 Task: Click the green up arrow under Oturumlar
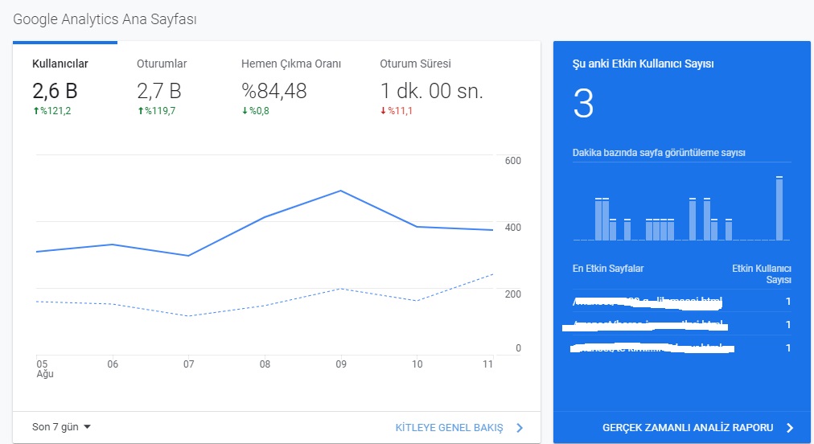click(141, 111)
